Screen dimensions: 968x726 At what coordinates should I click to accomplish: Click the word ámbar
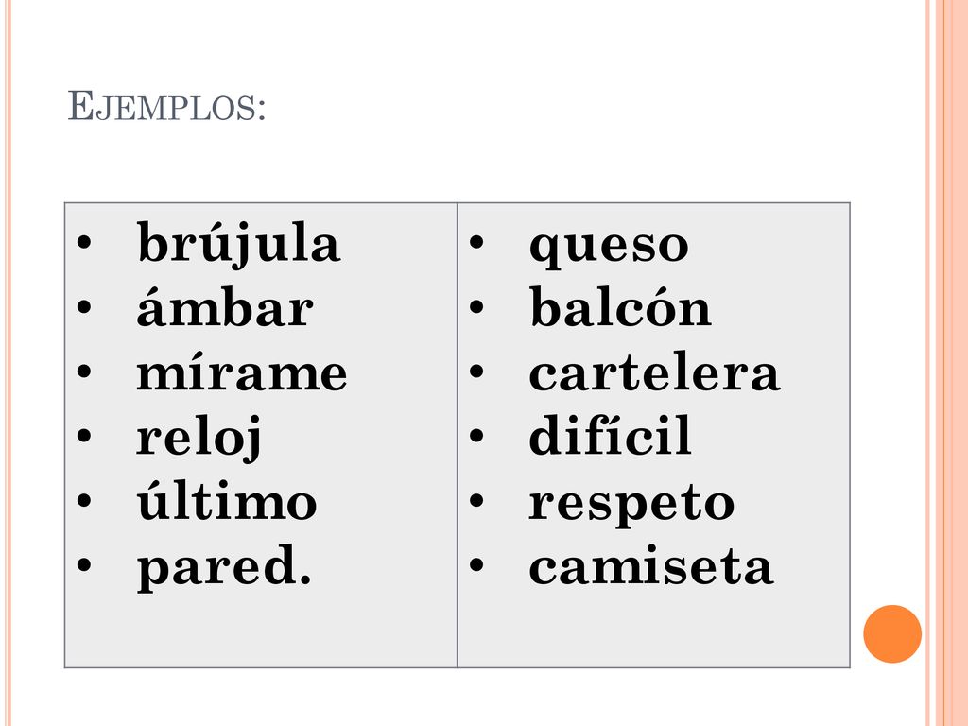pyautogui.click(x=225, y=307)
